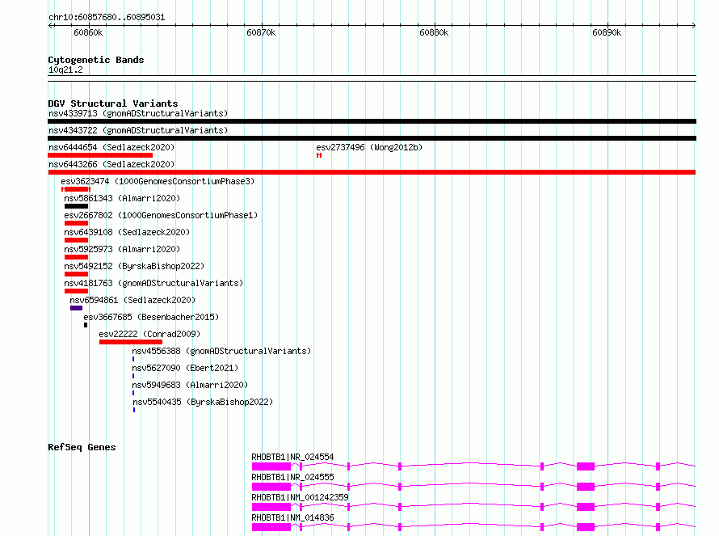Click the chr10:60857680..60895031 position text

coord(107,17)
